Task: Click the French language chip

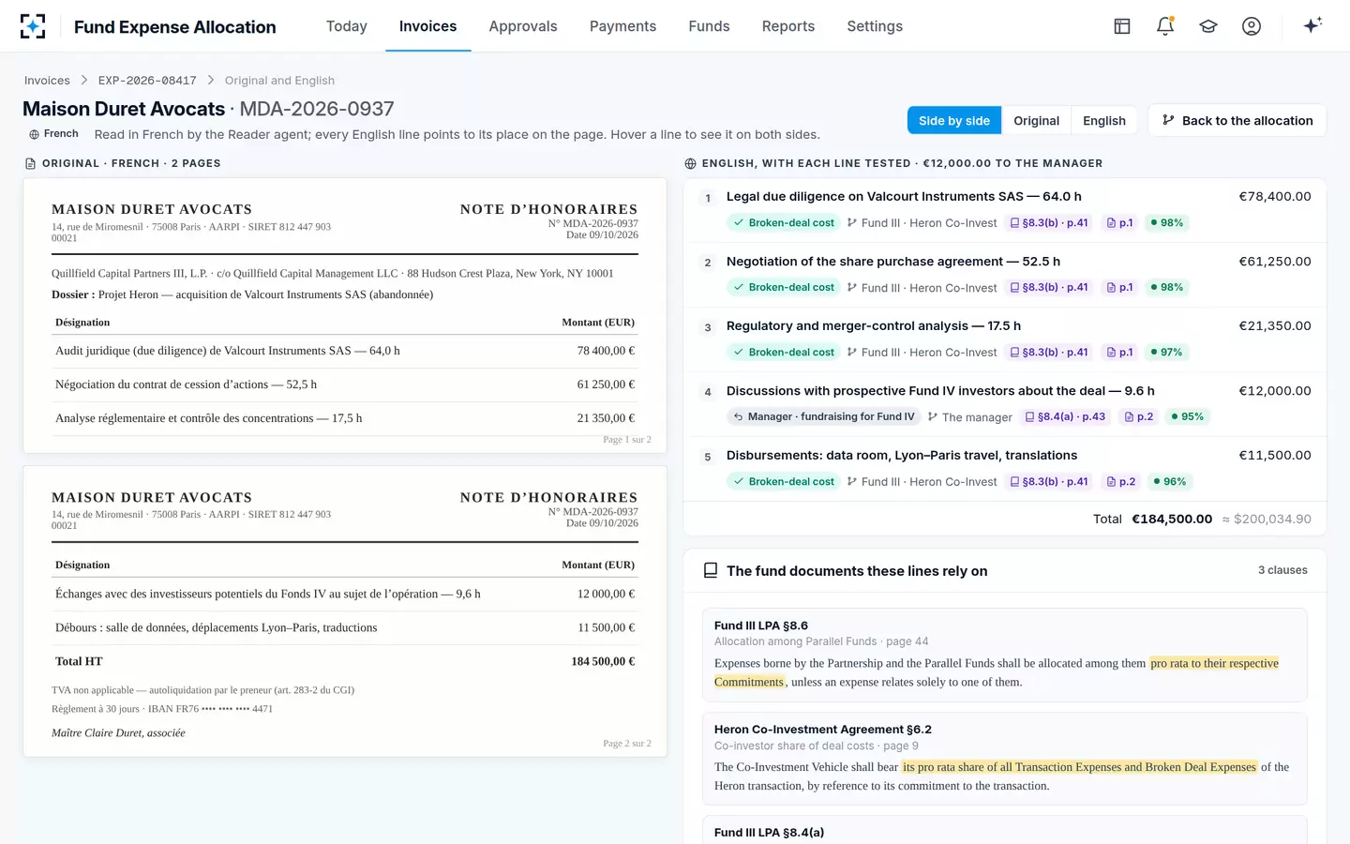Action: tap(53, 134)
